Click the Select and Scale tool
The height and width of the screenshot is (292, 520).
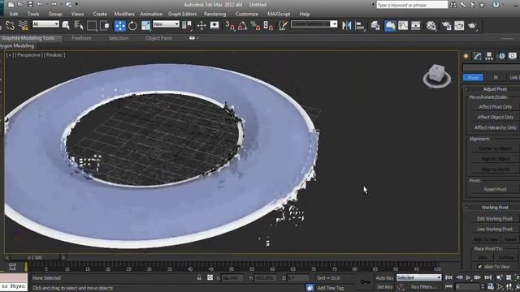(x=145, y=26)
